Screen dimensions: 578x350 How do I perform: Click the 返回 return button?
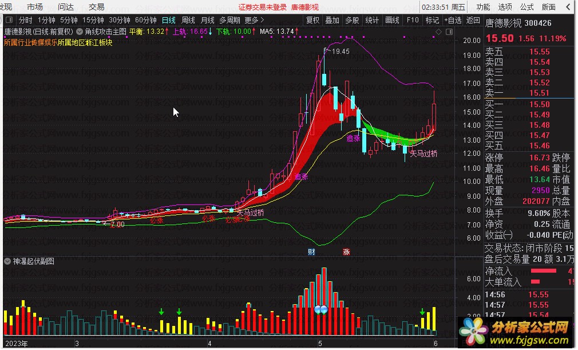473,20
